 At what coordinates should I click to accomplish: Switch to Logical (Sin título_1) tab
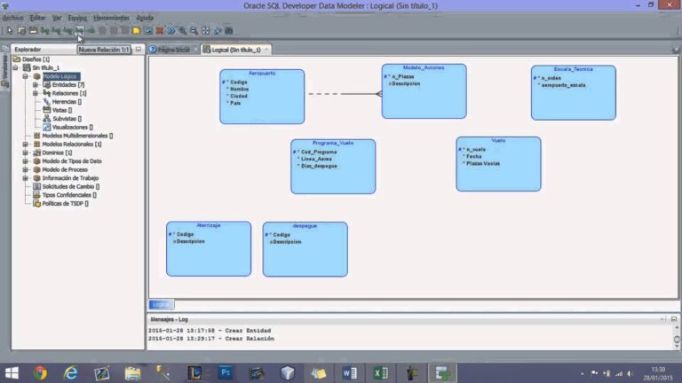point(235,50)
